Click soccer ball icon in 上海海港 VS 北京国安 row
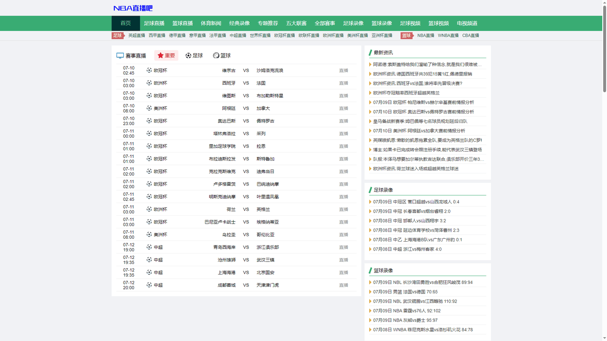This screenshot has width=607, height=341. click(x=149, y=272)
